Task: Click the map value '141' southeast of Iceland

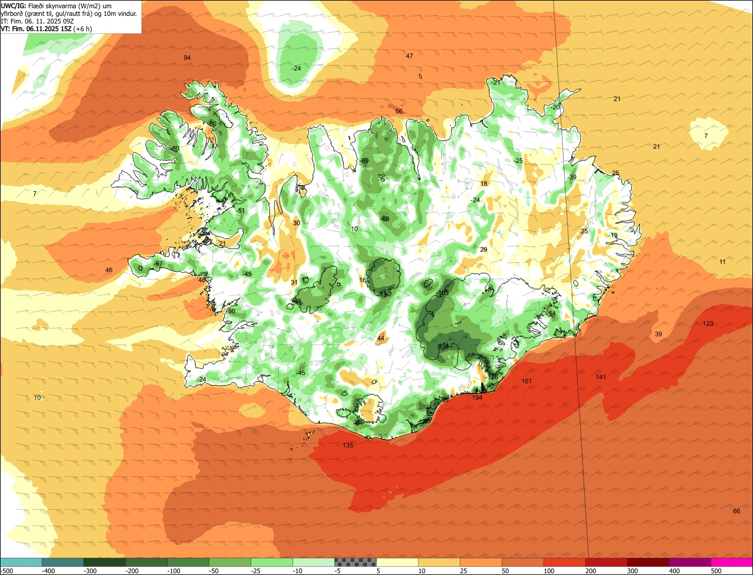Action: (x=601, y=377)
